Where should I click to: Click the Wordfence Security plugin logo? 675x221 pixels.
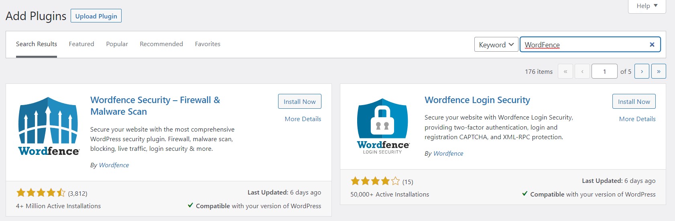pos(49,126)
